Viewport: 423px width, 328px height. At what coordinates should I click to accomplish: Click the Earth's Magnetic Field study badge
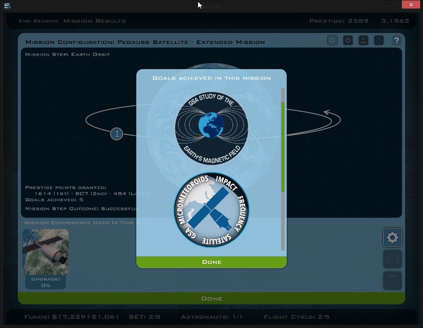click(x=211, y=128)
